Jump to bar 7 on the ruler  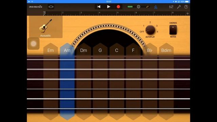point(154,13)
